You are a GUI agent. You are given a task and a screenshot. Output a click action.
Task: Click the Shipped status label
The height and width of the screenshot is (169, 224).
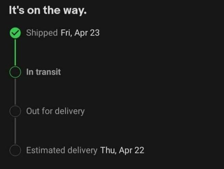tap(42, 33)
